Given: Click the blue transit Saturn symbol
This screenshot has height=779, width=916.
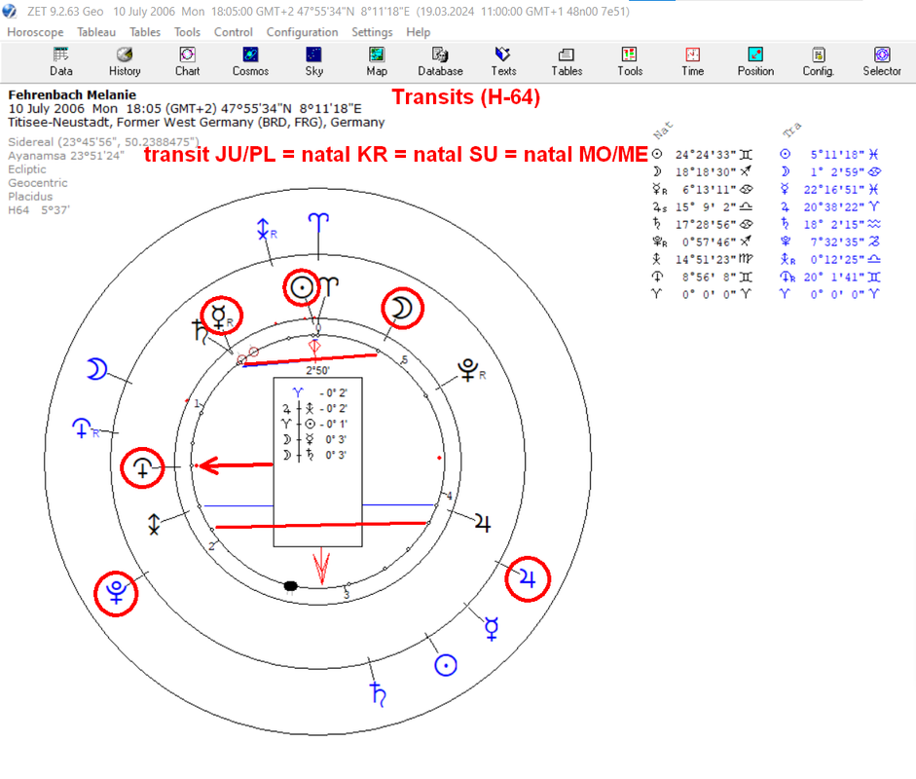Looking at the screenshot, I should click(x=378, y=694).
